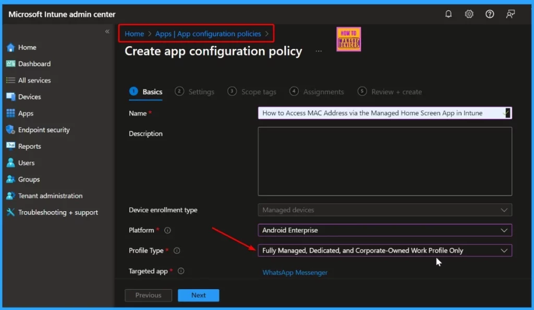Switch to the Assignments step tab
Image resolution: width=534 pixels, height=310 pixels.
(x=317, y=92)
